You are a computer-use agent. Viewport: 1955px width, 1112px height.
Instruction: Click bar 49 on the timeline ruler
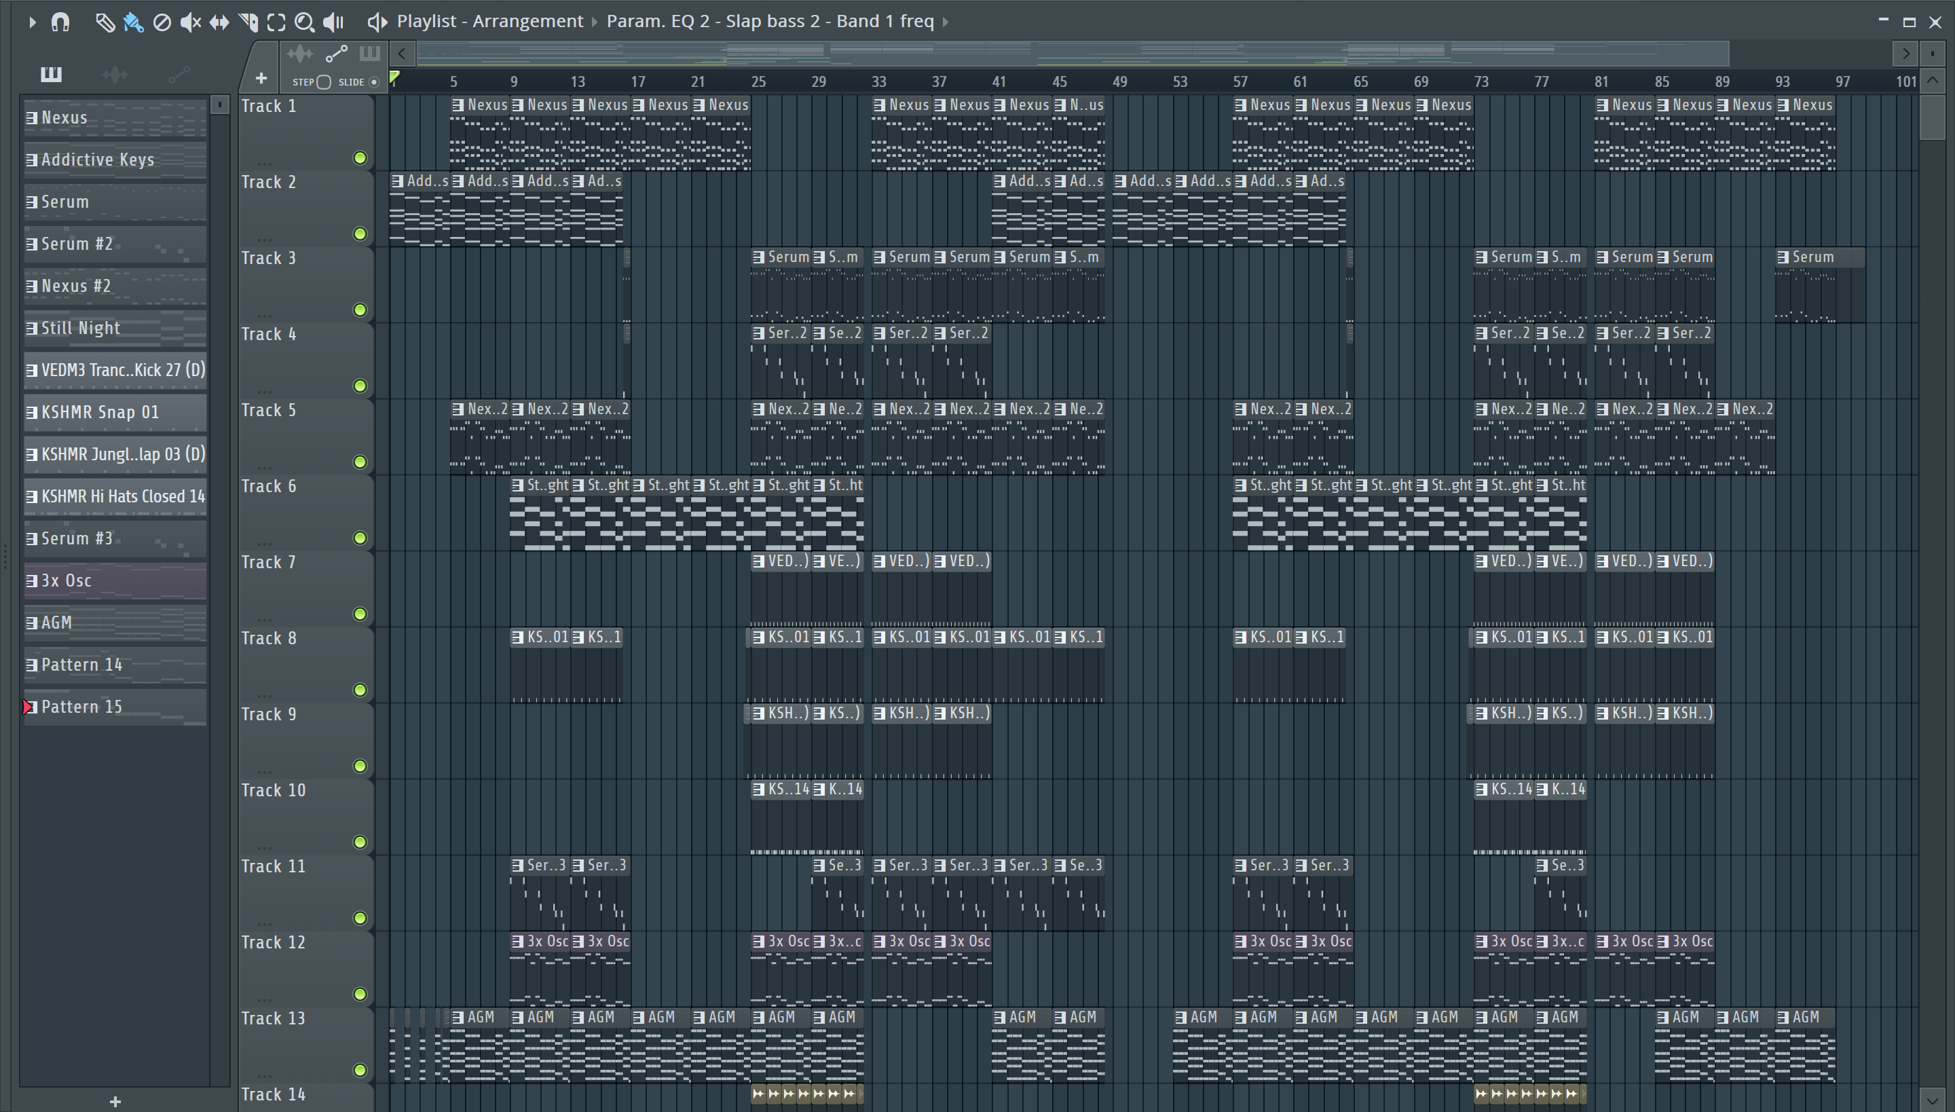[1119, 81]
